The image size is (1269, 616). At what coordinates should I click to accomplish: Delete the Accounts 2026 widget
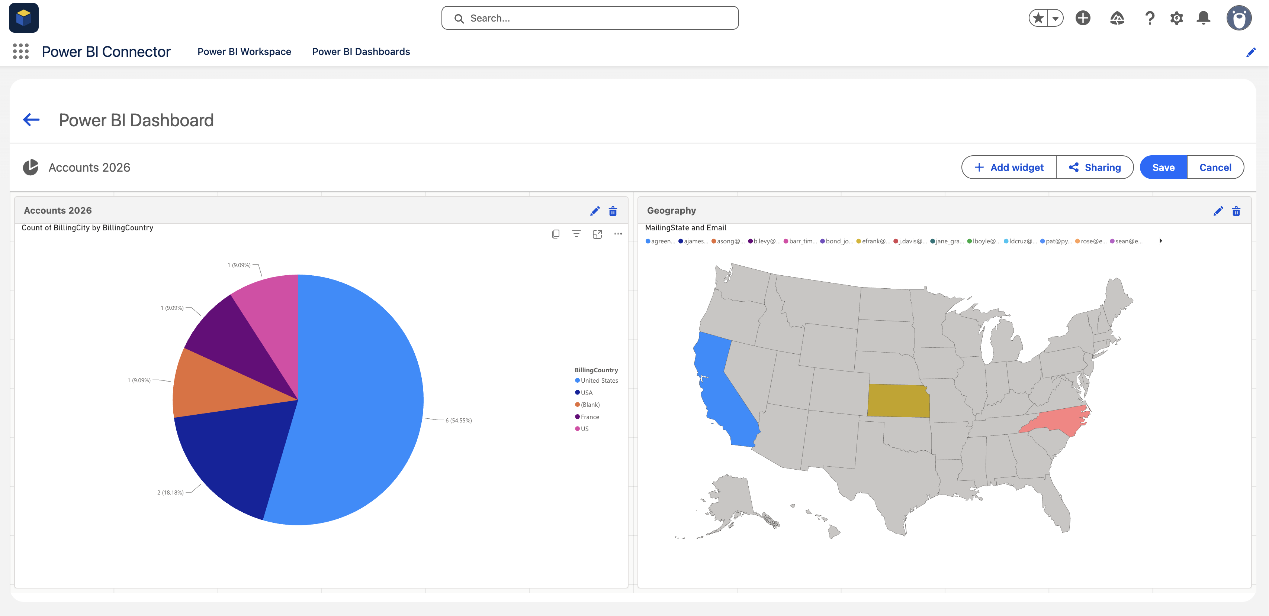tap(613, 211)
